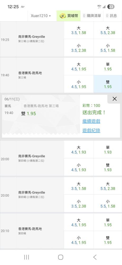The width and height of the screenshot is (122, 265).
Task: Open the Xuan1210 account dropdown
Action: coord(41,16)
